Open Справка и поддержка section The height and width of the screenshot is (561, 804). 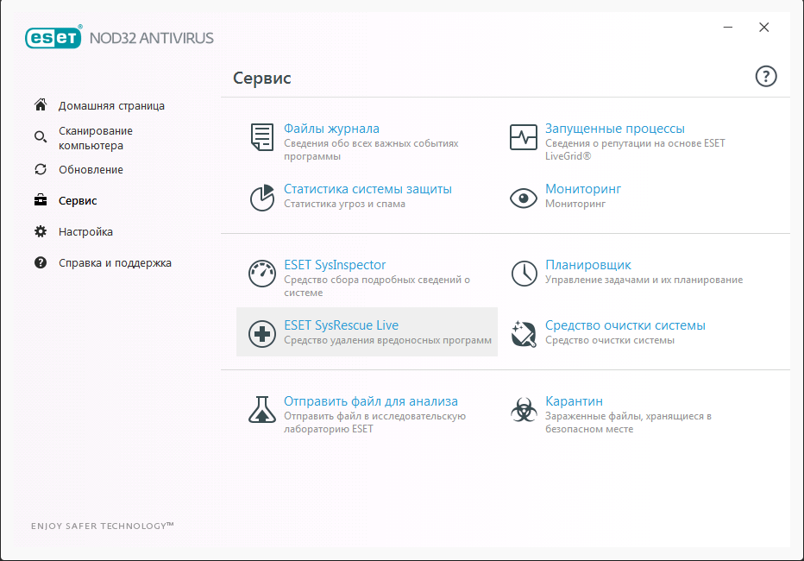point(115,263)
